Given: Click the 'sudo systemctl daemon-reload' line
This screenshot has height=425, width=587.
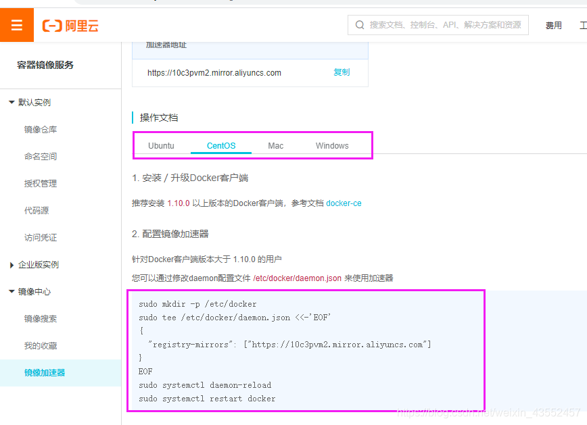Looking at the screenshot, I should pyautogui.click(x=205, y=385).
